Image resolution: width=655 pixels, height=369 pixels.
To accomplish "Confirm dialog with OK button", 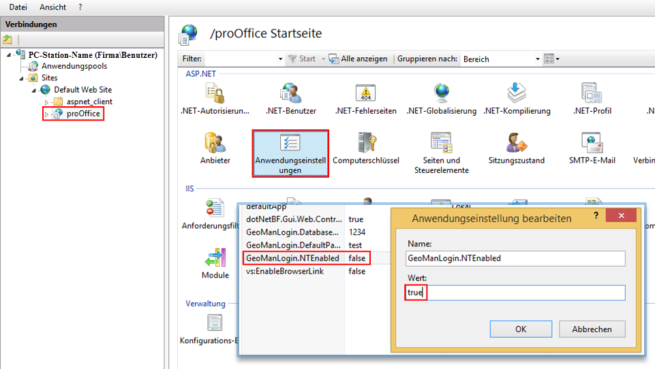I will click(521, 329).
